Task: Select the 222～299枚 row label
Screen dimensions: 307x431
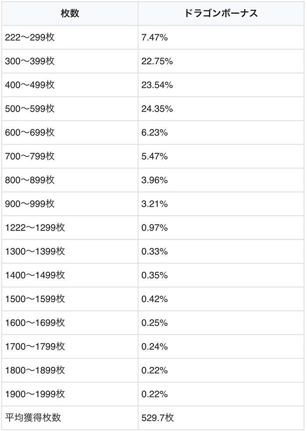Action: click(30, 37)
